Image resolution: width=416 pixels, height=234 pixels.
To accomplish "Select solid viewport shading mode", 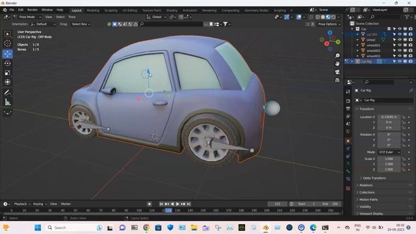I will point(322,17).
